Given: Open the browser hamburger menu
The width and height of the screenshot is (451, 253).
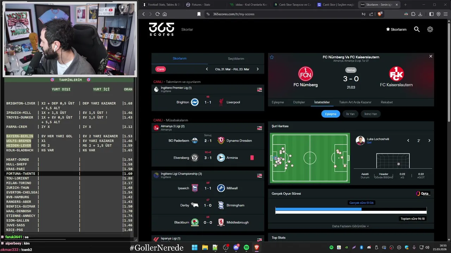Looking at the screenshot, I should [445, 14].
